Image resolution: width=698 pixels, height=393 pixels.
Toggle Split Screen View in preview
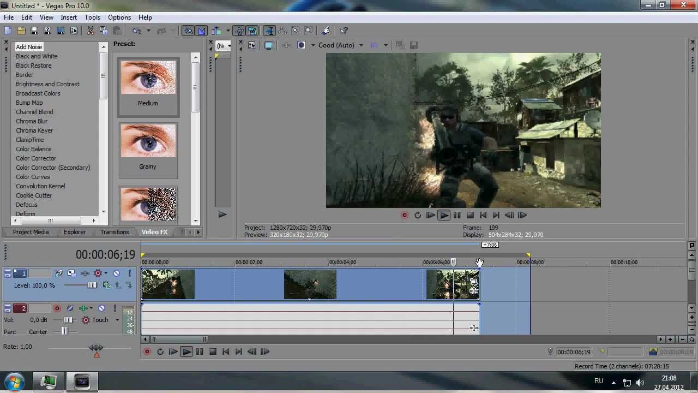[301, 45]
